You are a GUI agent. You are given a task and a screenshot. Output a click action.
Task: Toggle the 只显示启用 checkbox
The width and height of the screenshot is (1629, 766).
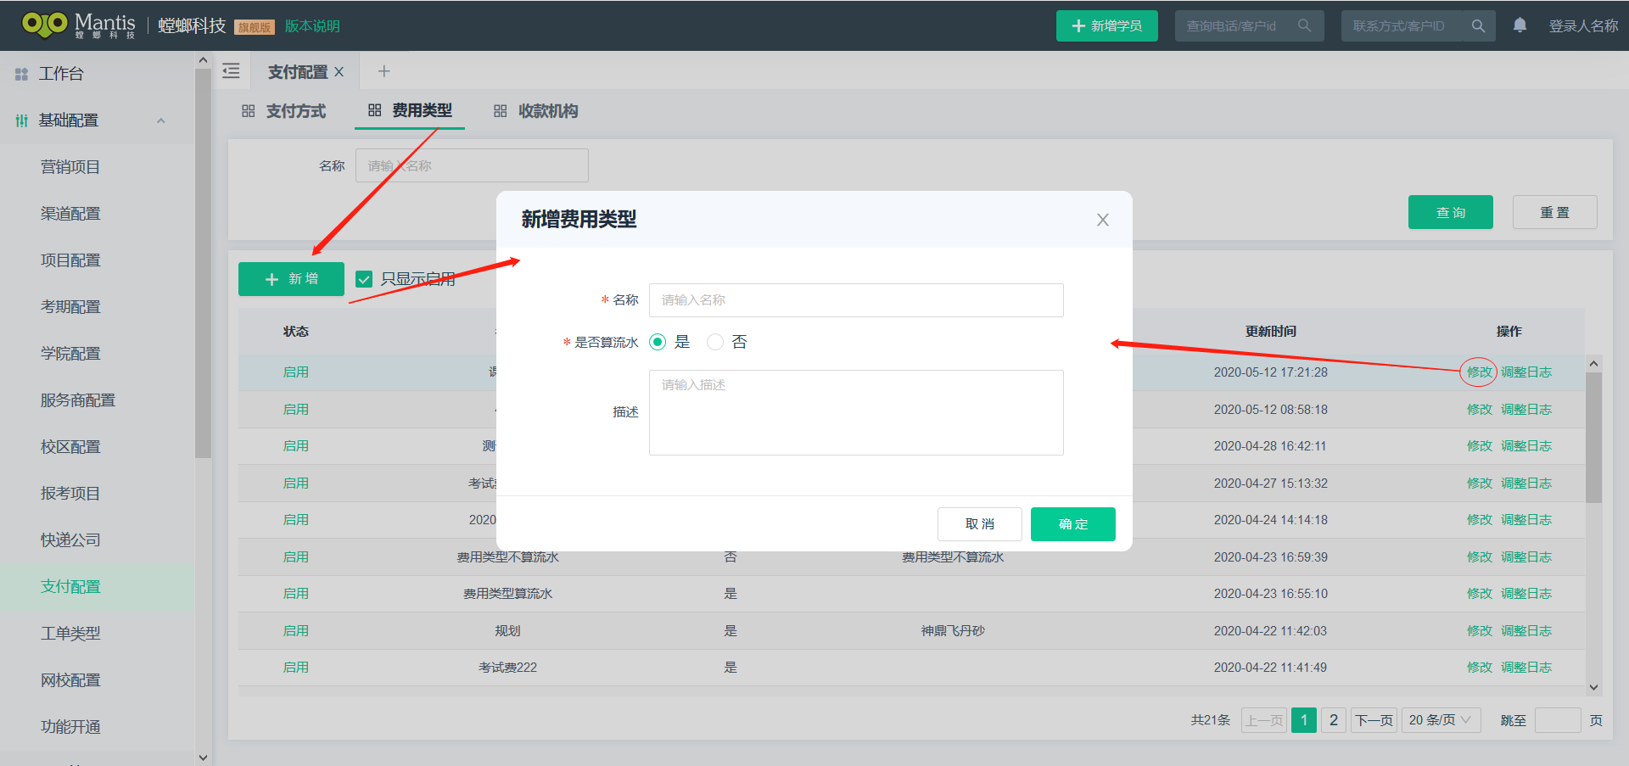[x=364, y=279]
